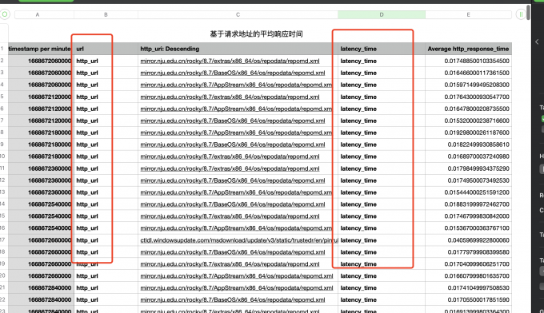Click the 'latency_time' header cell in row 1
This screenshot has width=544, height=313.
(x=382, y=49)
